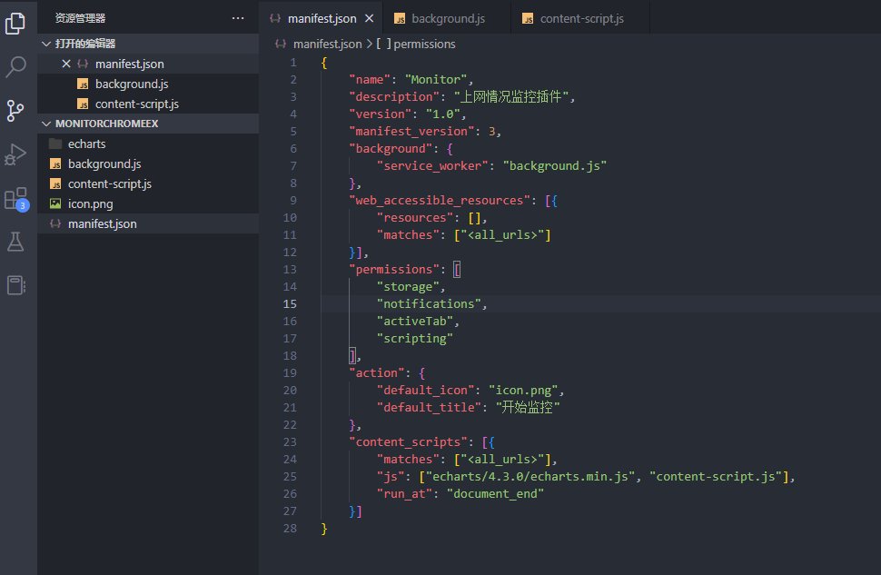The height and width of the screenshot is (575, 881).
Task: Open the Search view icon
Action: tap(15, 66)
